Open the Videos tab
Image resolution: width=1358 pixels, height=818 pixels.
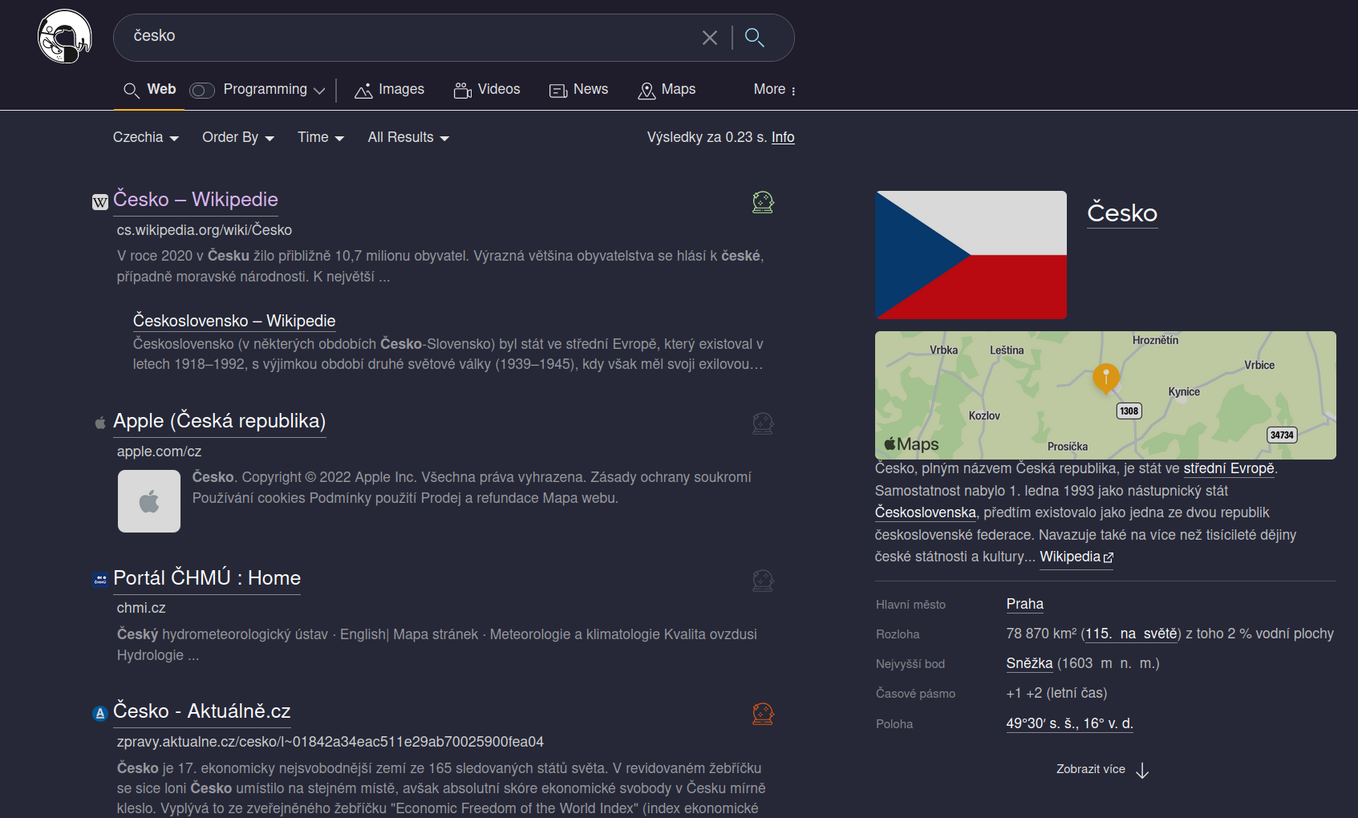(x=487, y=90)
